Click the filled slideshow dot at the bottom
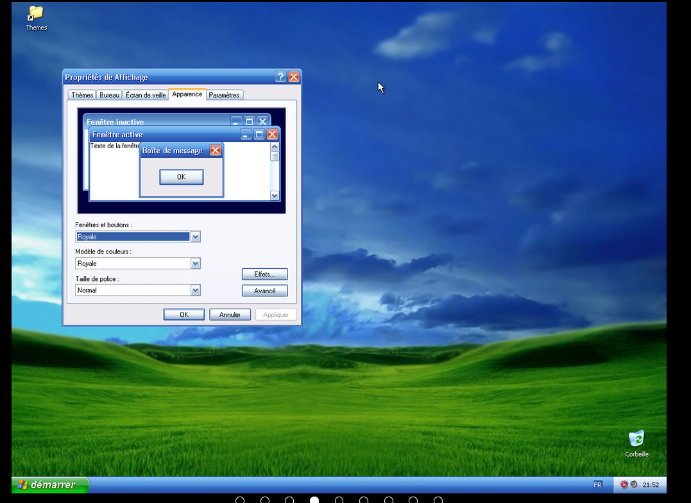The image size is (691, 503). pyautogui.click(x=314, y=500)
